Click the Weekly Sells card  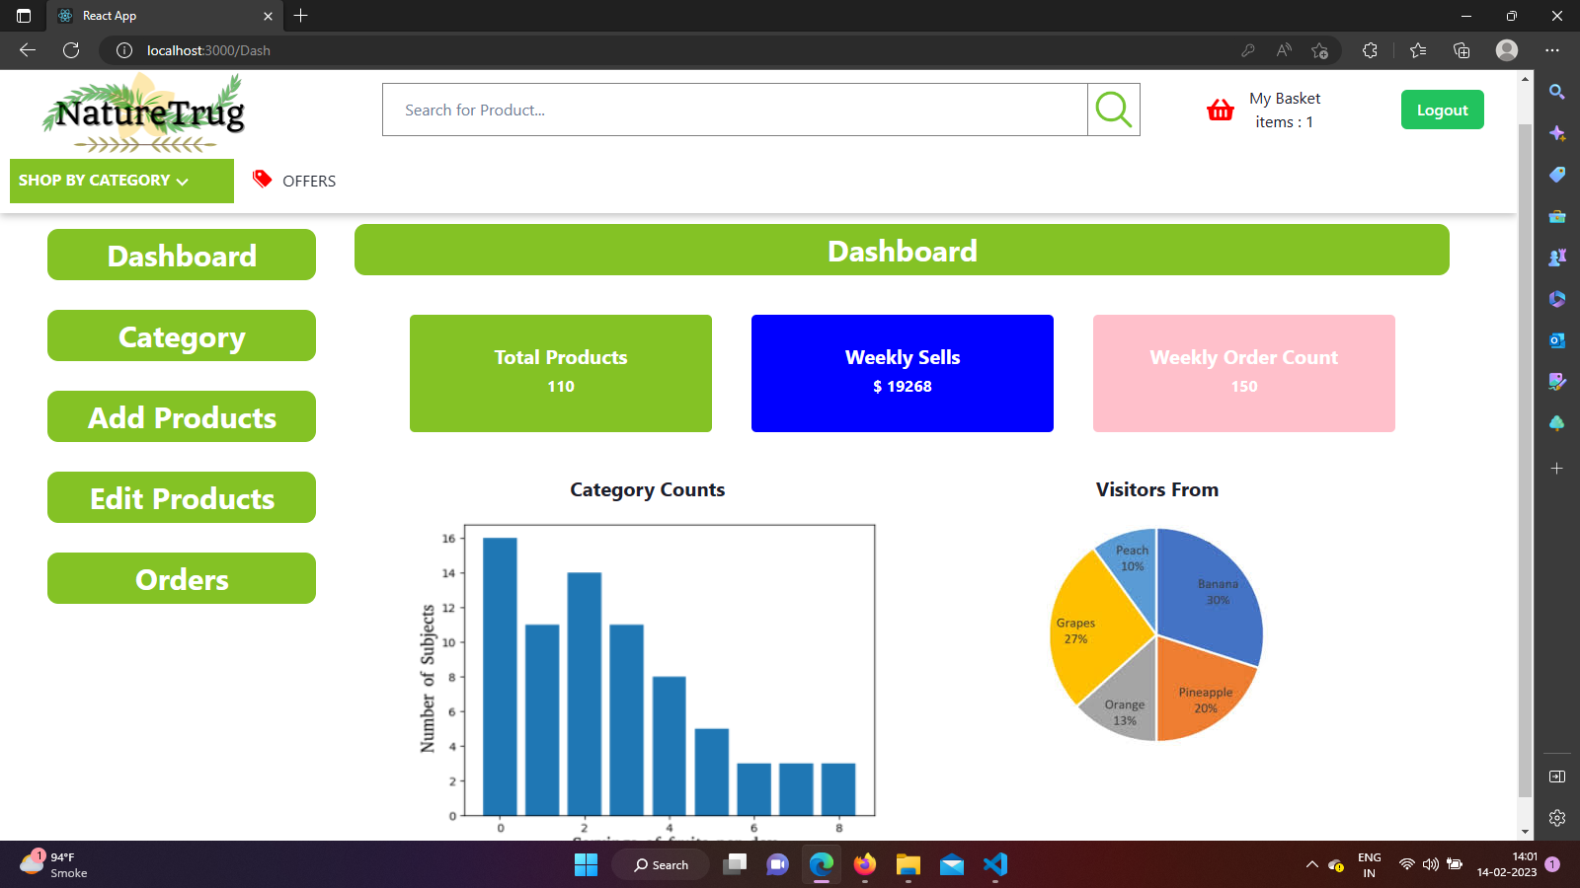coord(903,373)
